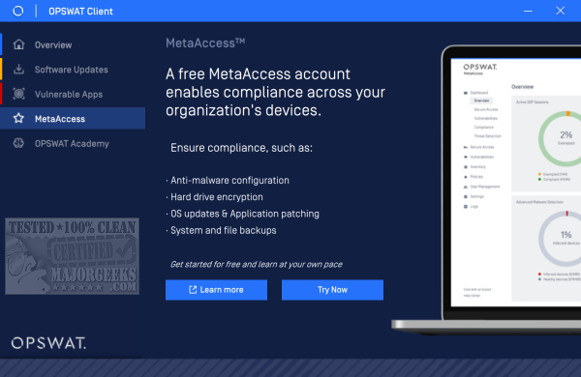
Task: Minimize the OPSWAT Client window
Action: tap(528, 11)
